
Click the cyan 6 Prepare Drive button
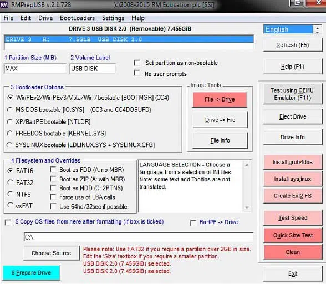pyautogui.click(x=32, y=272)
